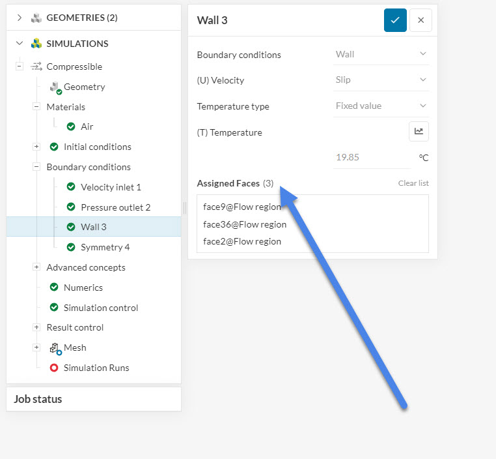Open the Boundary conditions type dropdown
Viewport: 496px width, 459px height.
(381, 54)
